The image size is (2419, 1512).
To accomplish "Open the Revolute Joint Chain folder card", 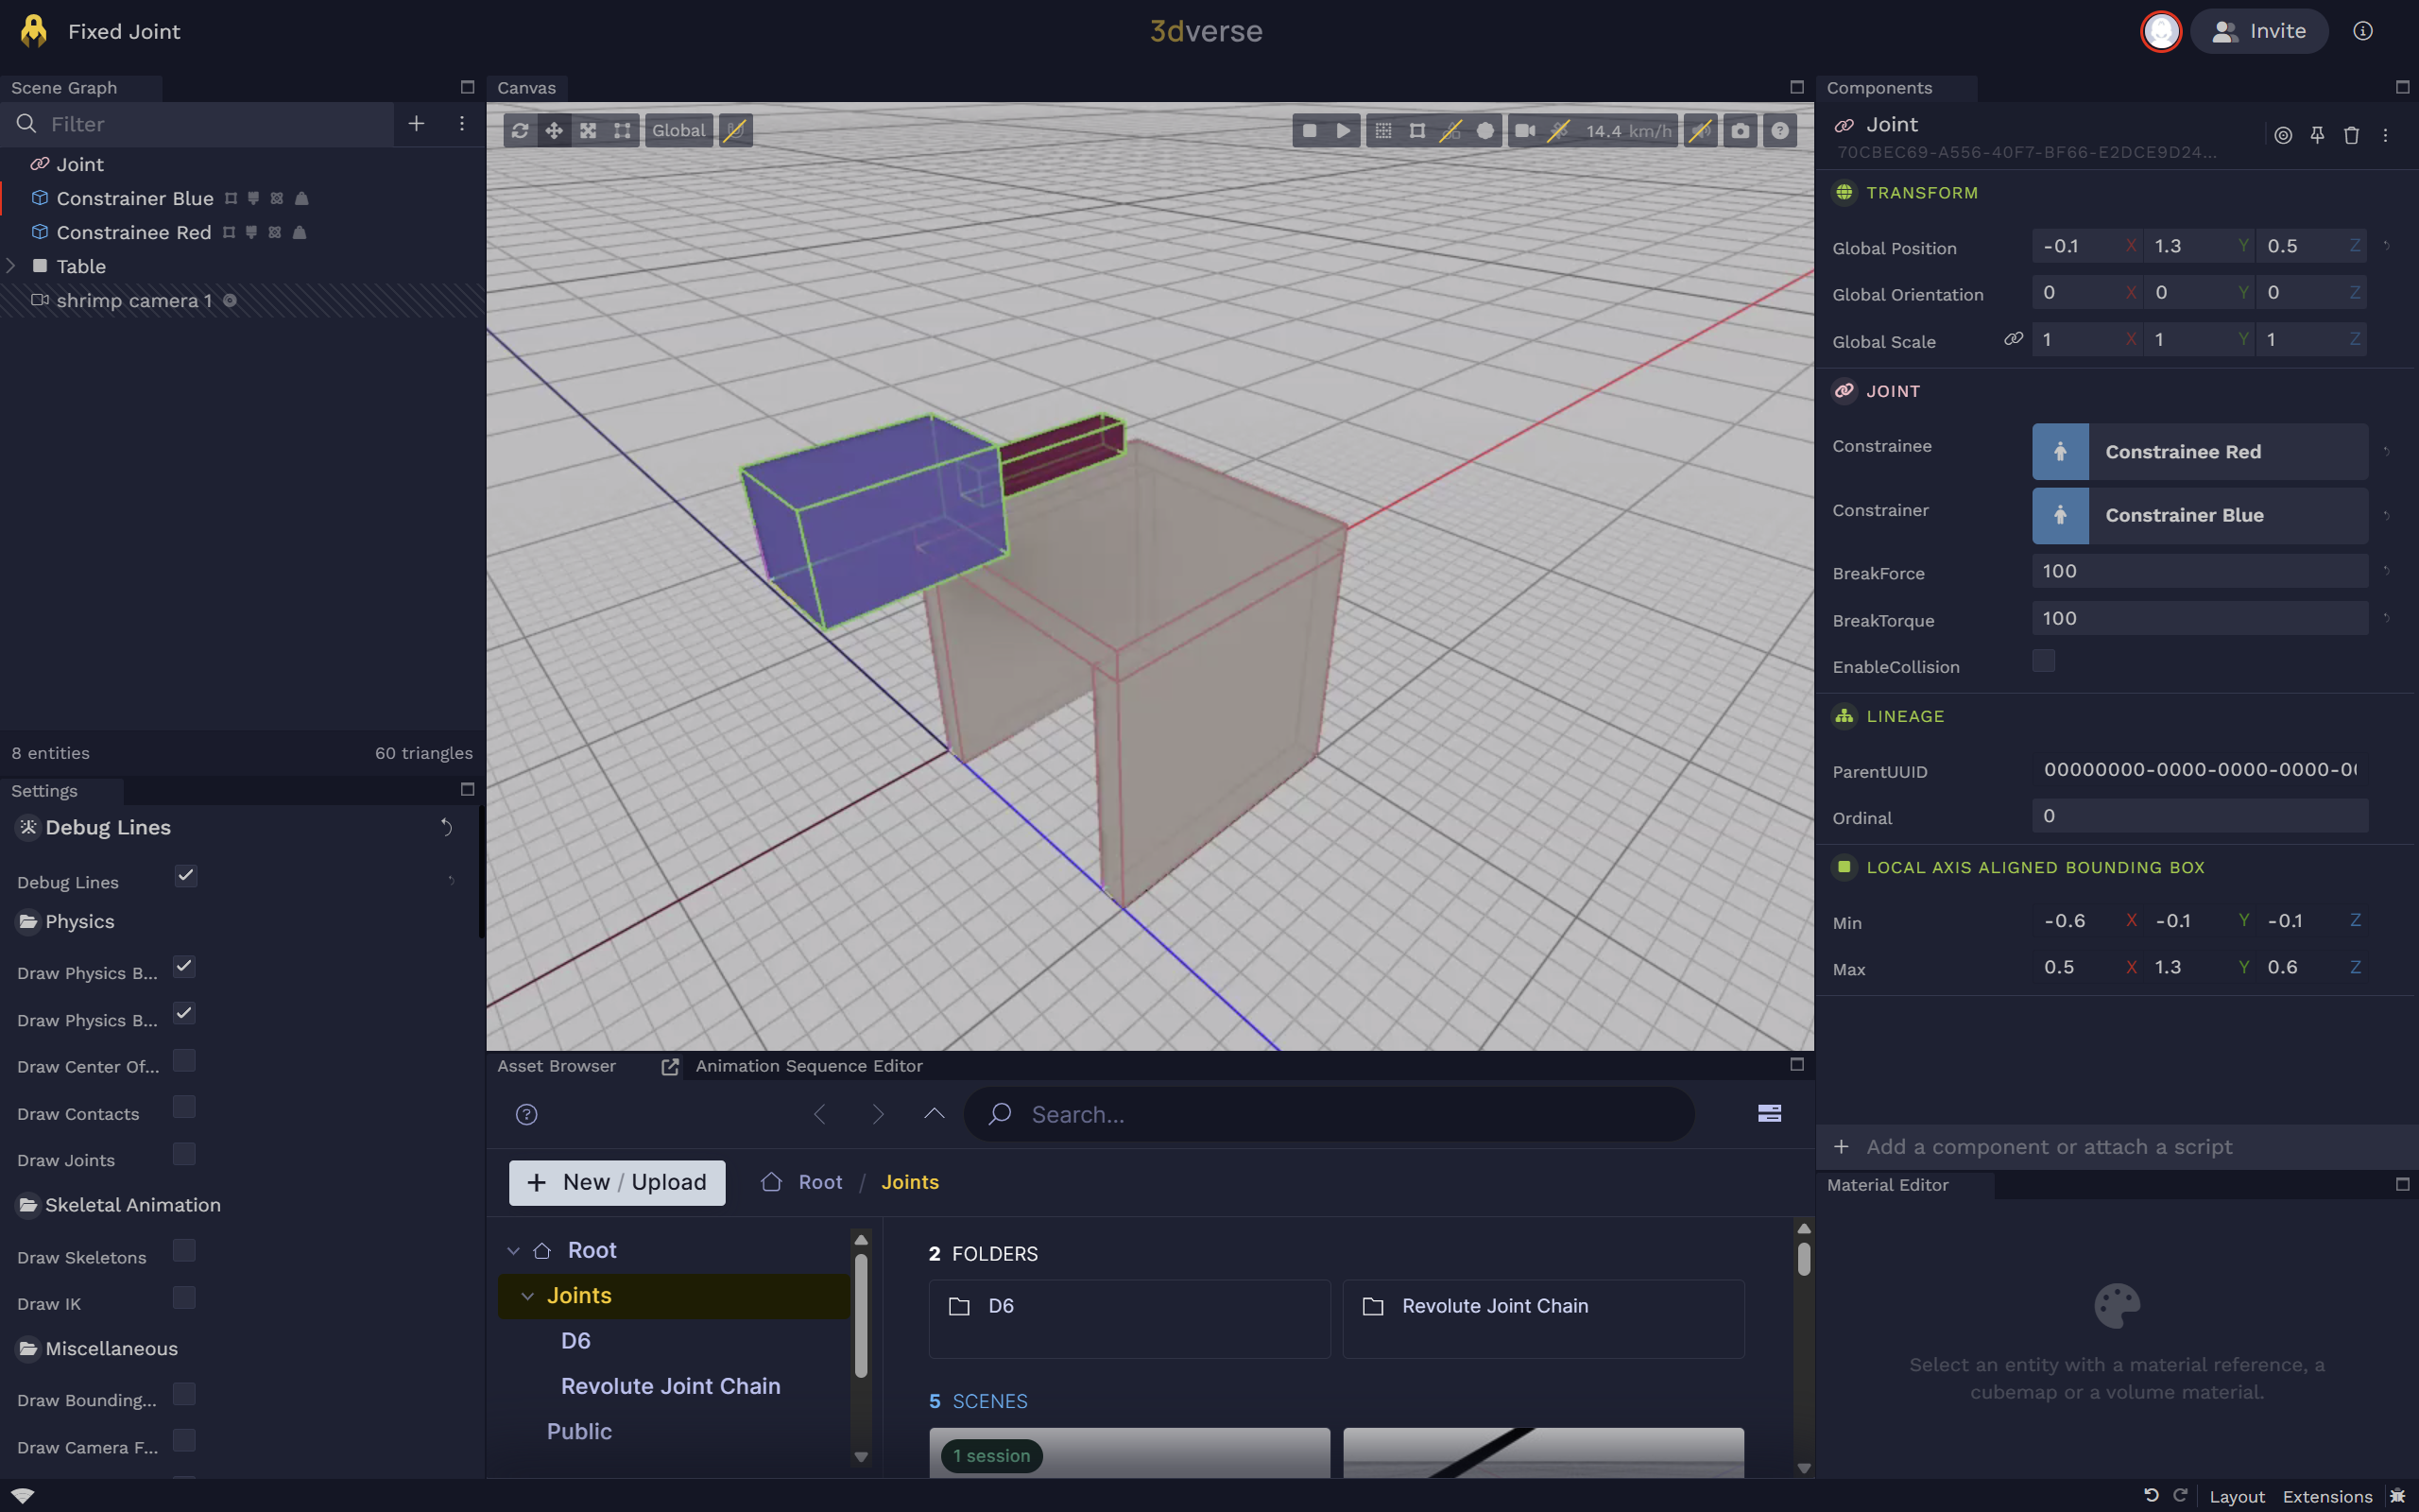I will (x=1543, y=1318).
